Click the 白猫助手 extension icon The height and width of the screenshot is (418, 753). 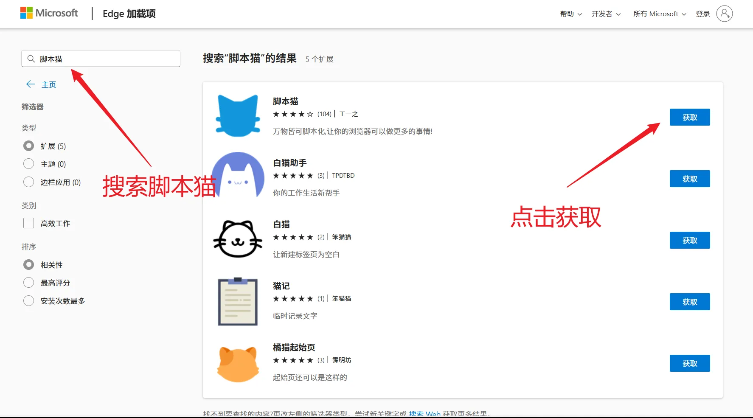238,175
